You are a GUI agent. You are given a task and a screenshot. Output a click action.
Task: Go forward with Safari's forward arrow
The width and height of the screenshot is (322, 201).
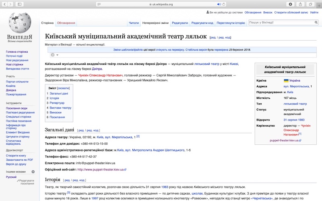pos(10,4)
